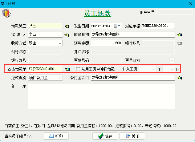Click the lookup icon beside 对应借款单 field

[x=67, y=69]
